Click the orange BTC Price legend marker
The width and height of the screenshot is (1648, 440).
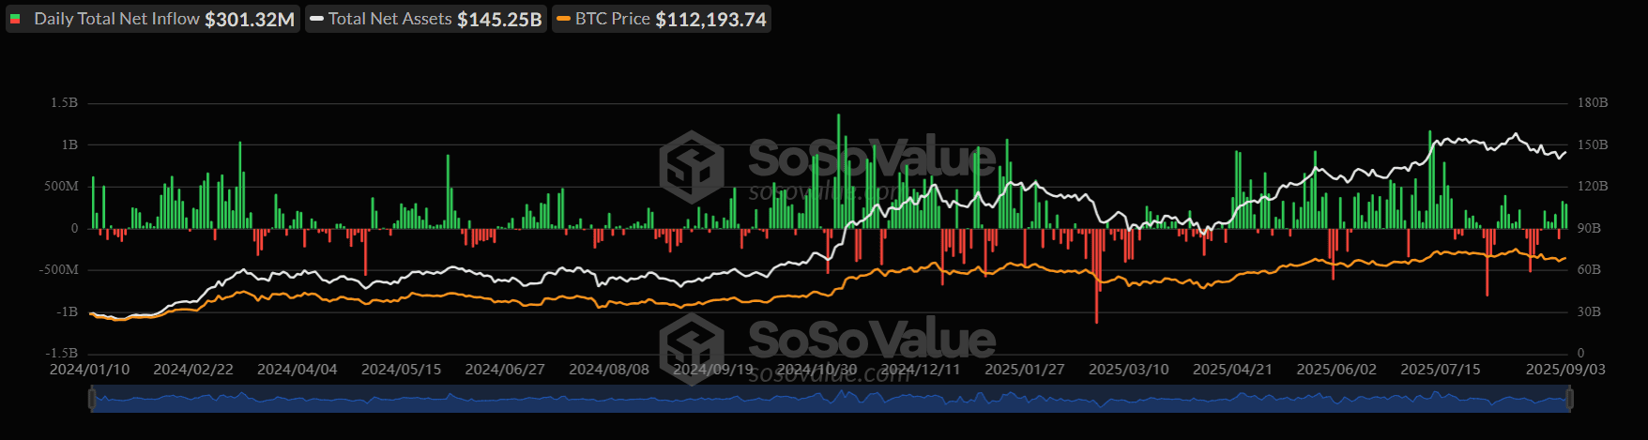563,19
